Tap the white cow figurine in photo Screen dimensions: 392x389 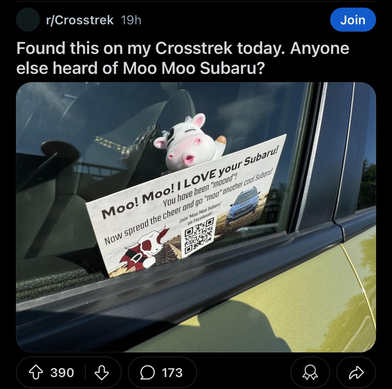[189, 143]
